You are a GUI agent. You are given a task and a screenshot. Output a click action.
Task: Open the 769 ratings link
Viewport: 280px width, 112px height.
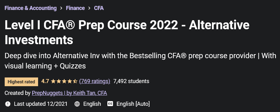point(95,82)
